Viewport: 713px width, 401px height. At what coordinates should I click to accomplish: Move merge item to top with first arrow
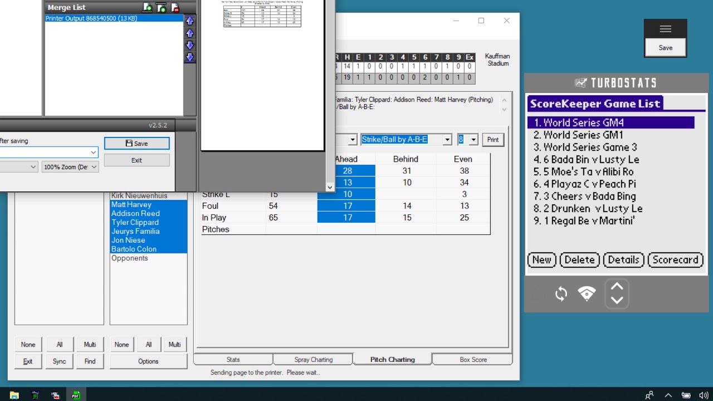(x=189, y=21)
